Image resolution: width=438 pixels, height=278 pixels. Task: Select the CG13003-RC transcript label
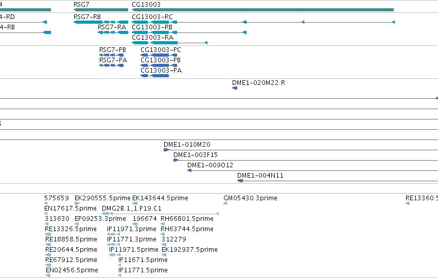[152, 17]
